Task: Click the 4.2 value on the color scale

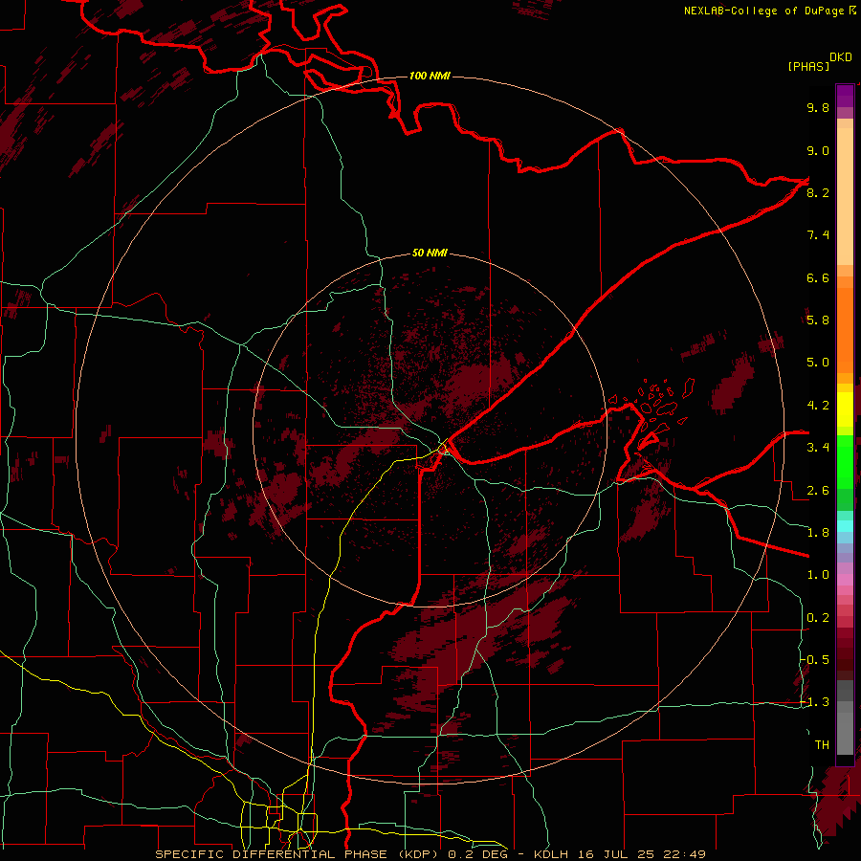Action: pos(818,406)
